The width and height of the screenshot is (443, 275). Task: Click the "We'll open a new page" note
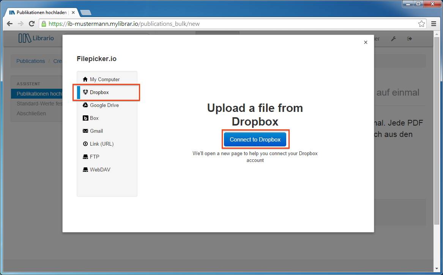[255, 157]
